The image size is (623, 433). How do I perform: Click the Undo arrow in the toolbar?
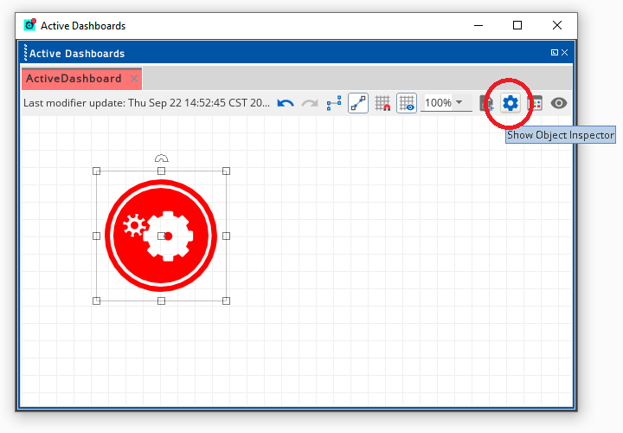point(286,103)
